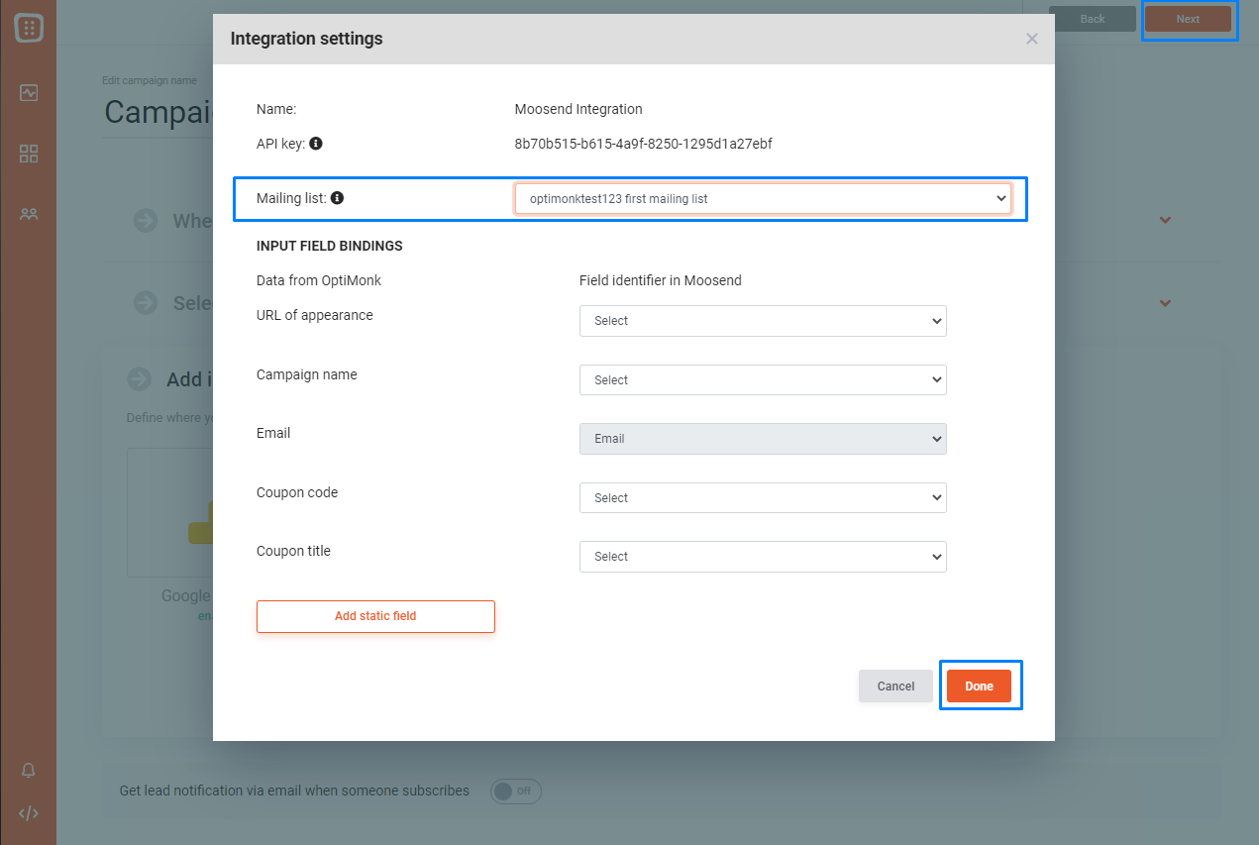Open the analytics chart icon in sidebar
The height and width of the screenshot is (845, 1259).
29,93
